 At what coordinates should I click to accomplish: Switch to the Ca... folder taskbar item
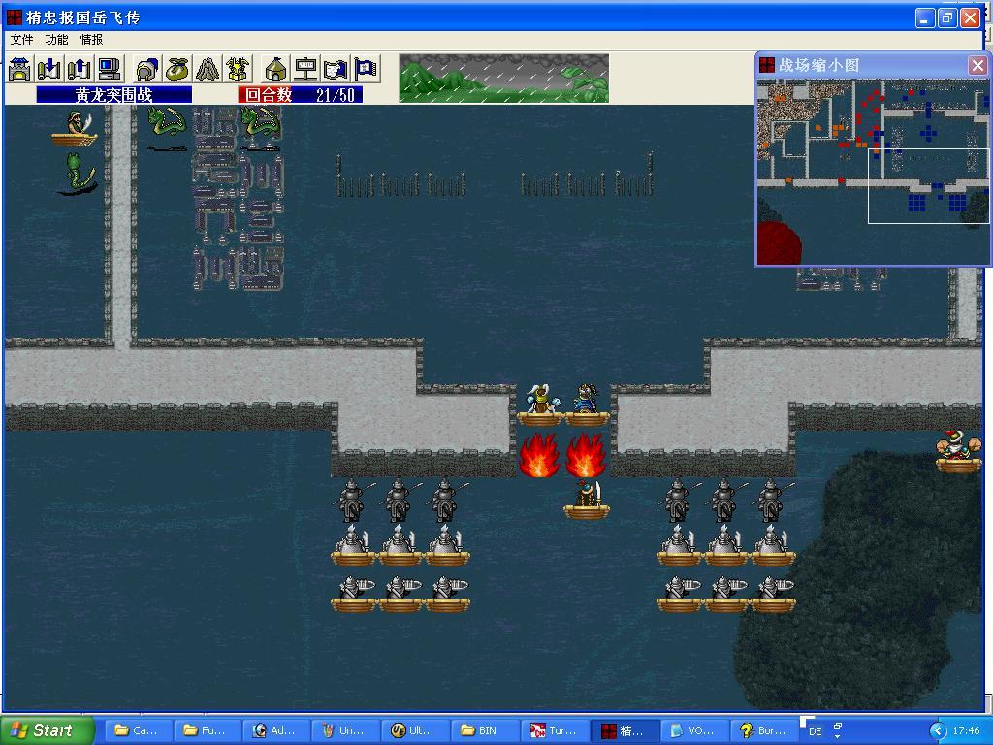click(x=137, y=730)
